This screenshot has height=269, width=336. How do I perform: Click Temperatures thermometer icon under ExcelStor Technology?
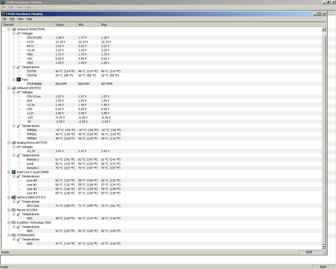coord(19,227)
